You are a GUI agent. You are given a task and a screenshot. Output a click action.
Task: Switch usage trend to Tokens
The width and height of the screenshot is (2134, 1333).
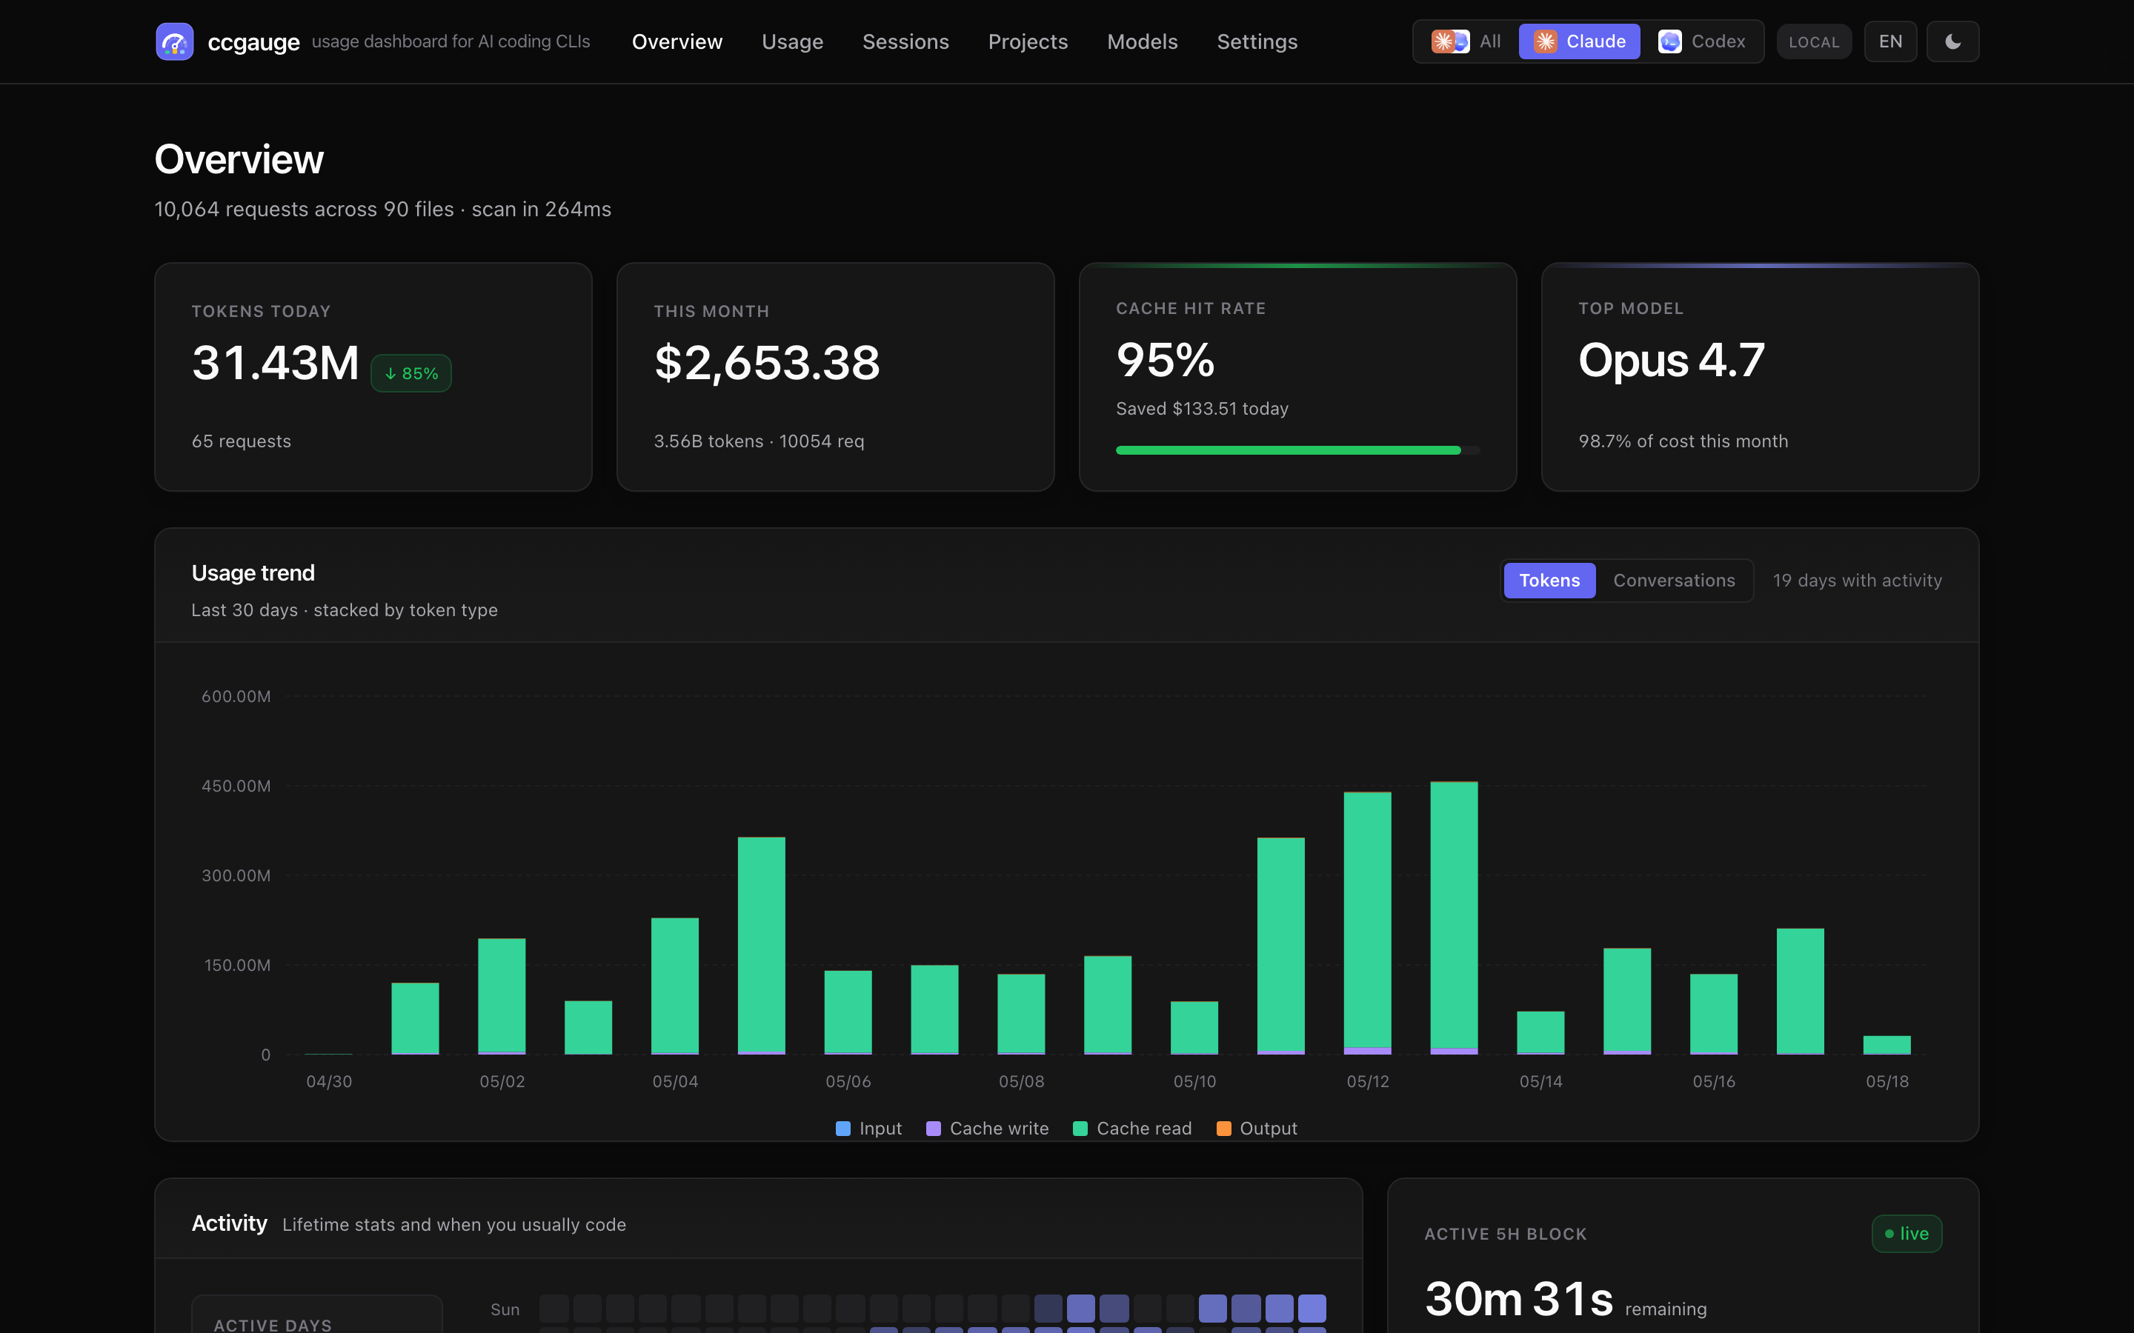coord(1549,580)
